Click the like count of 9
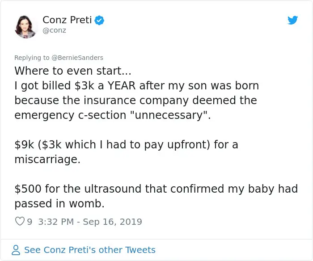 point(30,222)
